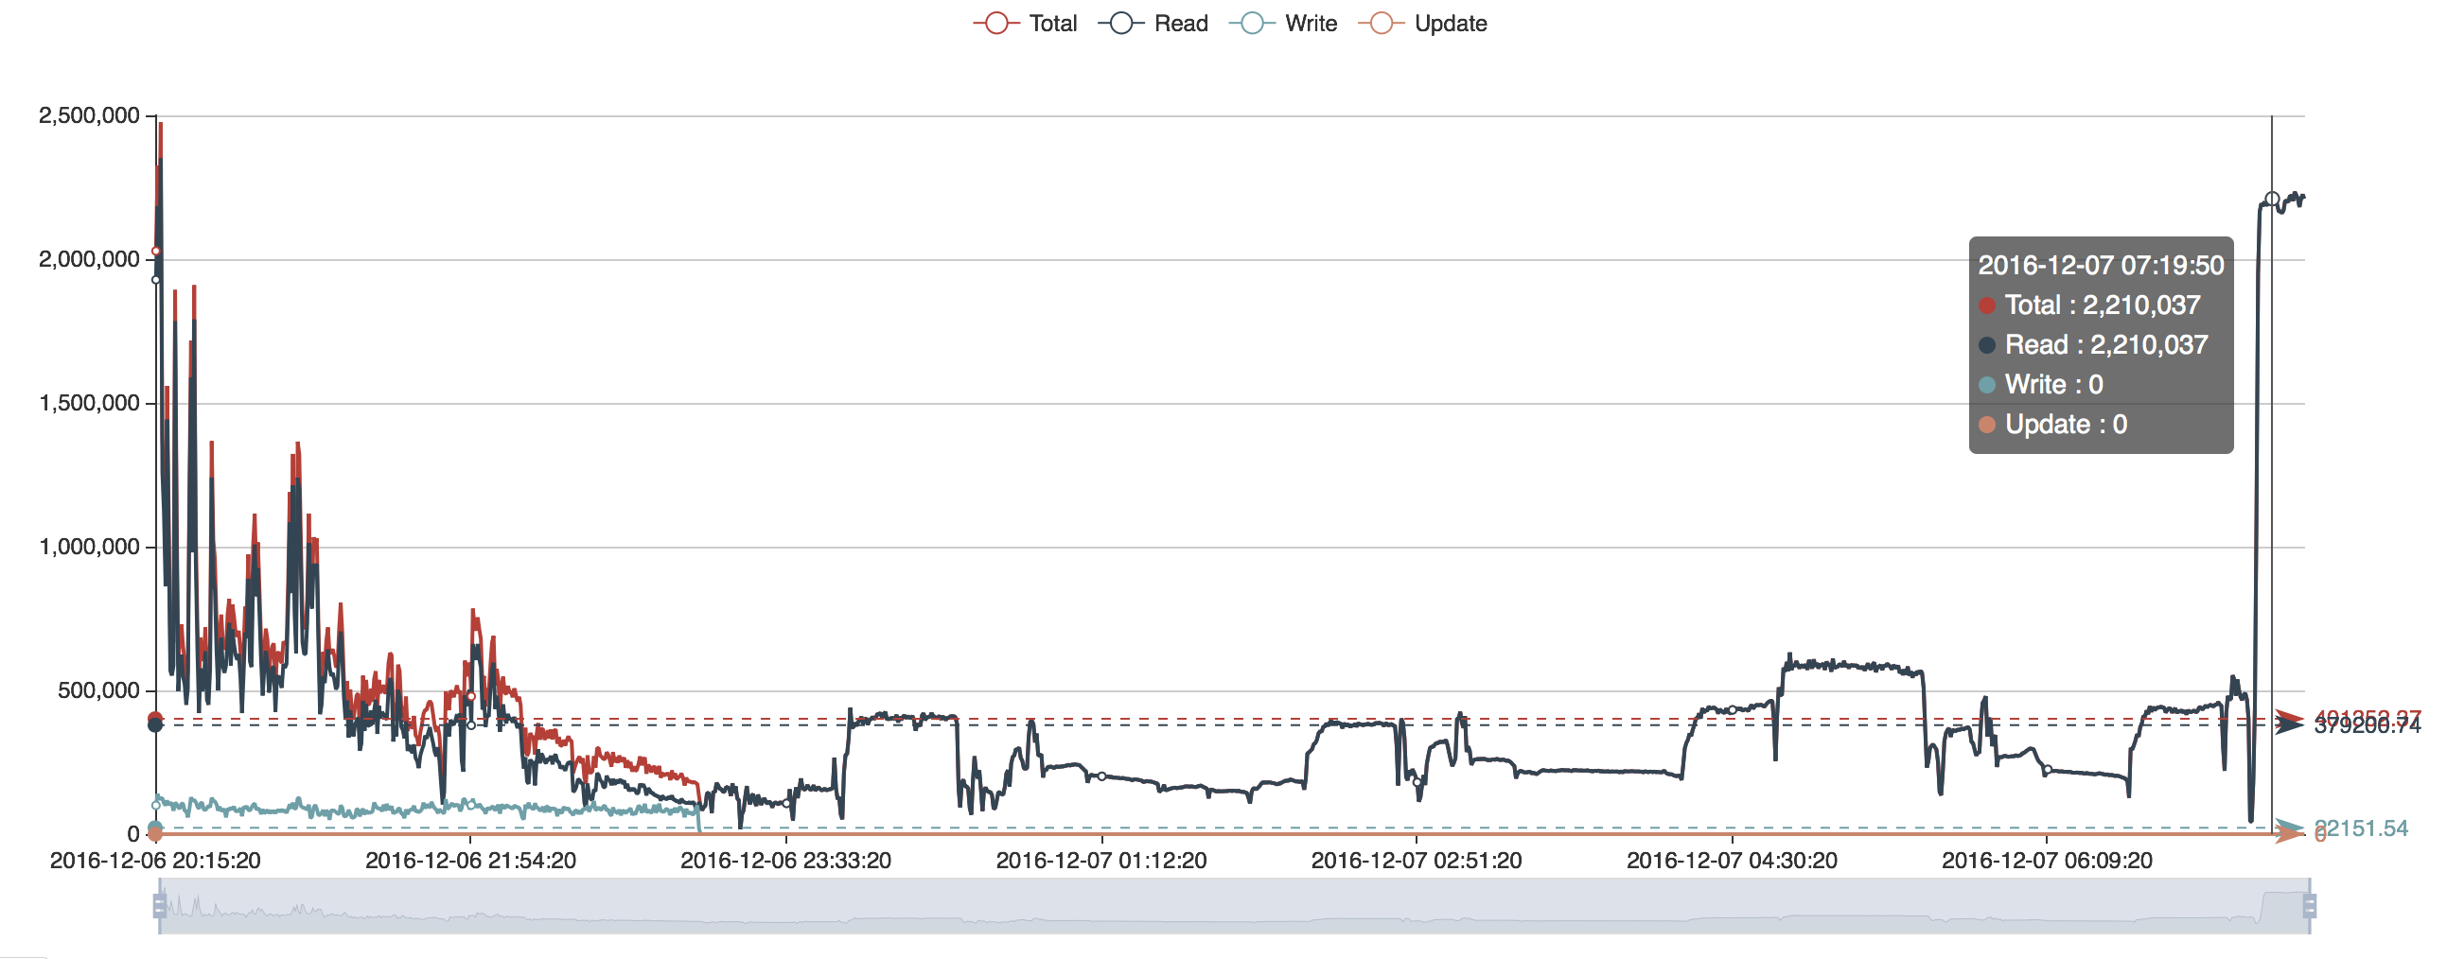This screenshot has height=959, width=2447.
Task: Click the tooltip timestamp 2016-12-07 07:19:50
Action: (x=2101, y=265)
